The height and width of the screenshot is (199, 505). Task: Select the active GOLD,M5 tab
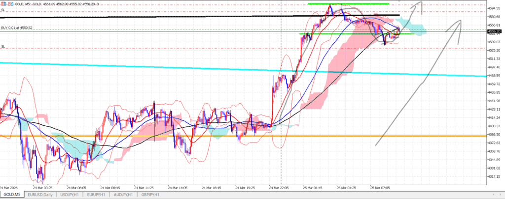tap(13, 195)
